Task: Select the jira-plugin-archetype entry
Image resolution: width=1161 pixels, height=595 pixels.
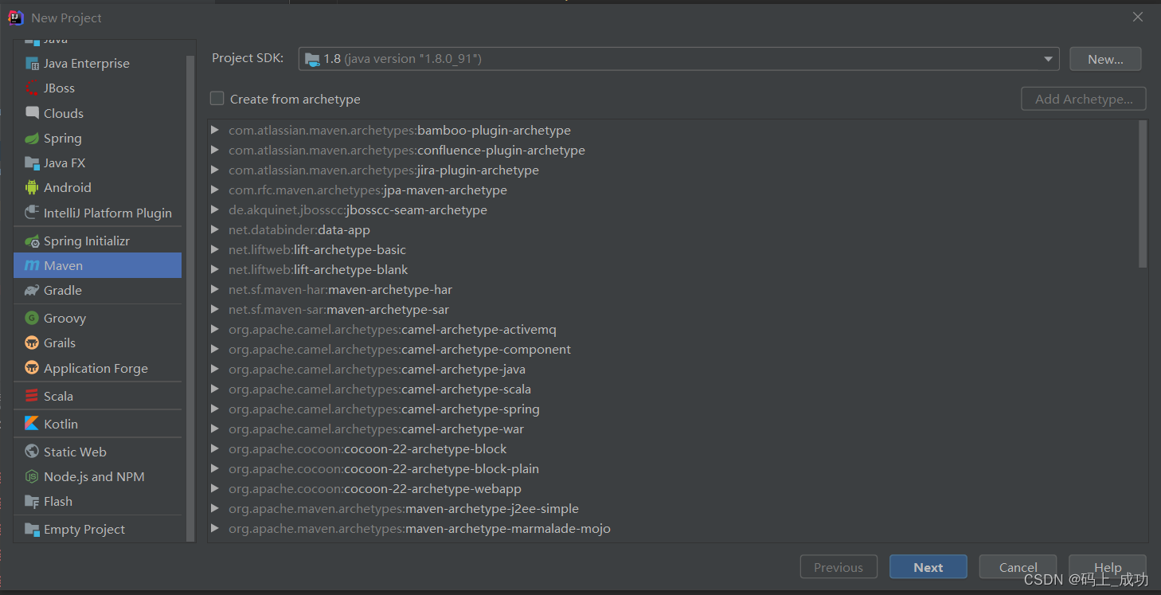Action: pos(383,170)
